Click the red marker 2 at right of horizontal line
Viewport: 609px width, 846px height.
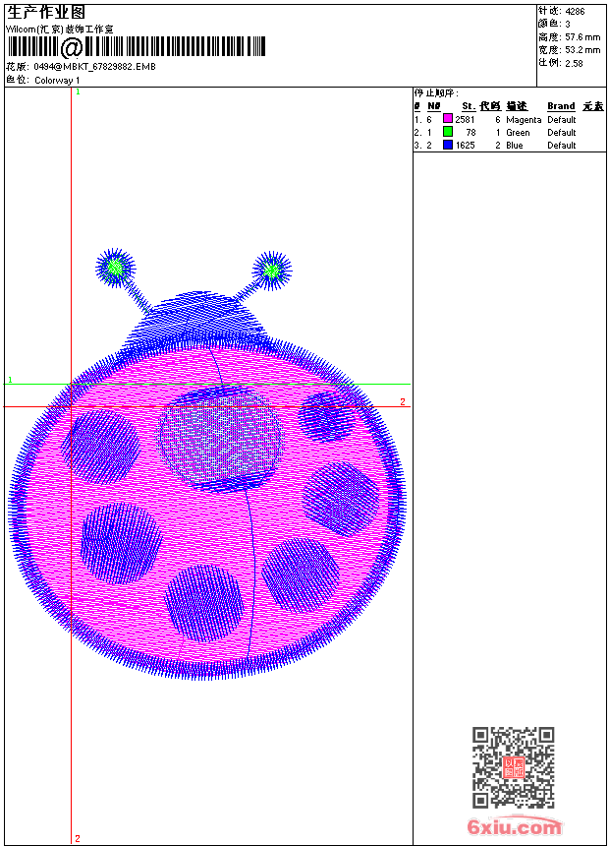click(x=402, y=401)
